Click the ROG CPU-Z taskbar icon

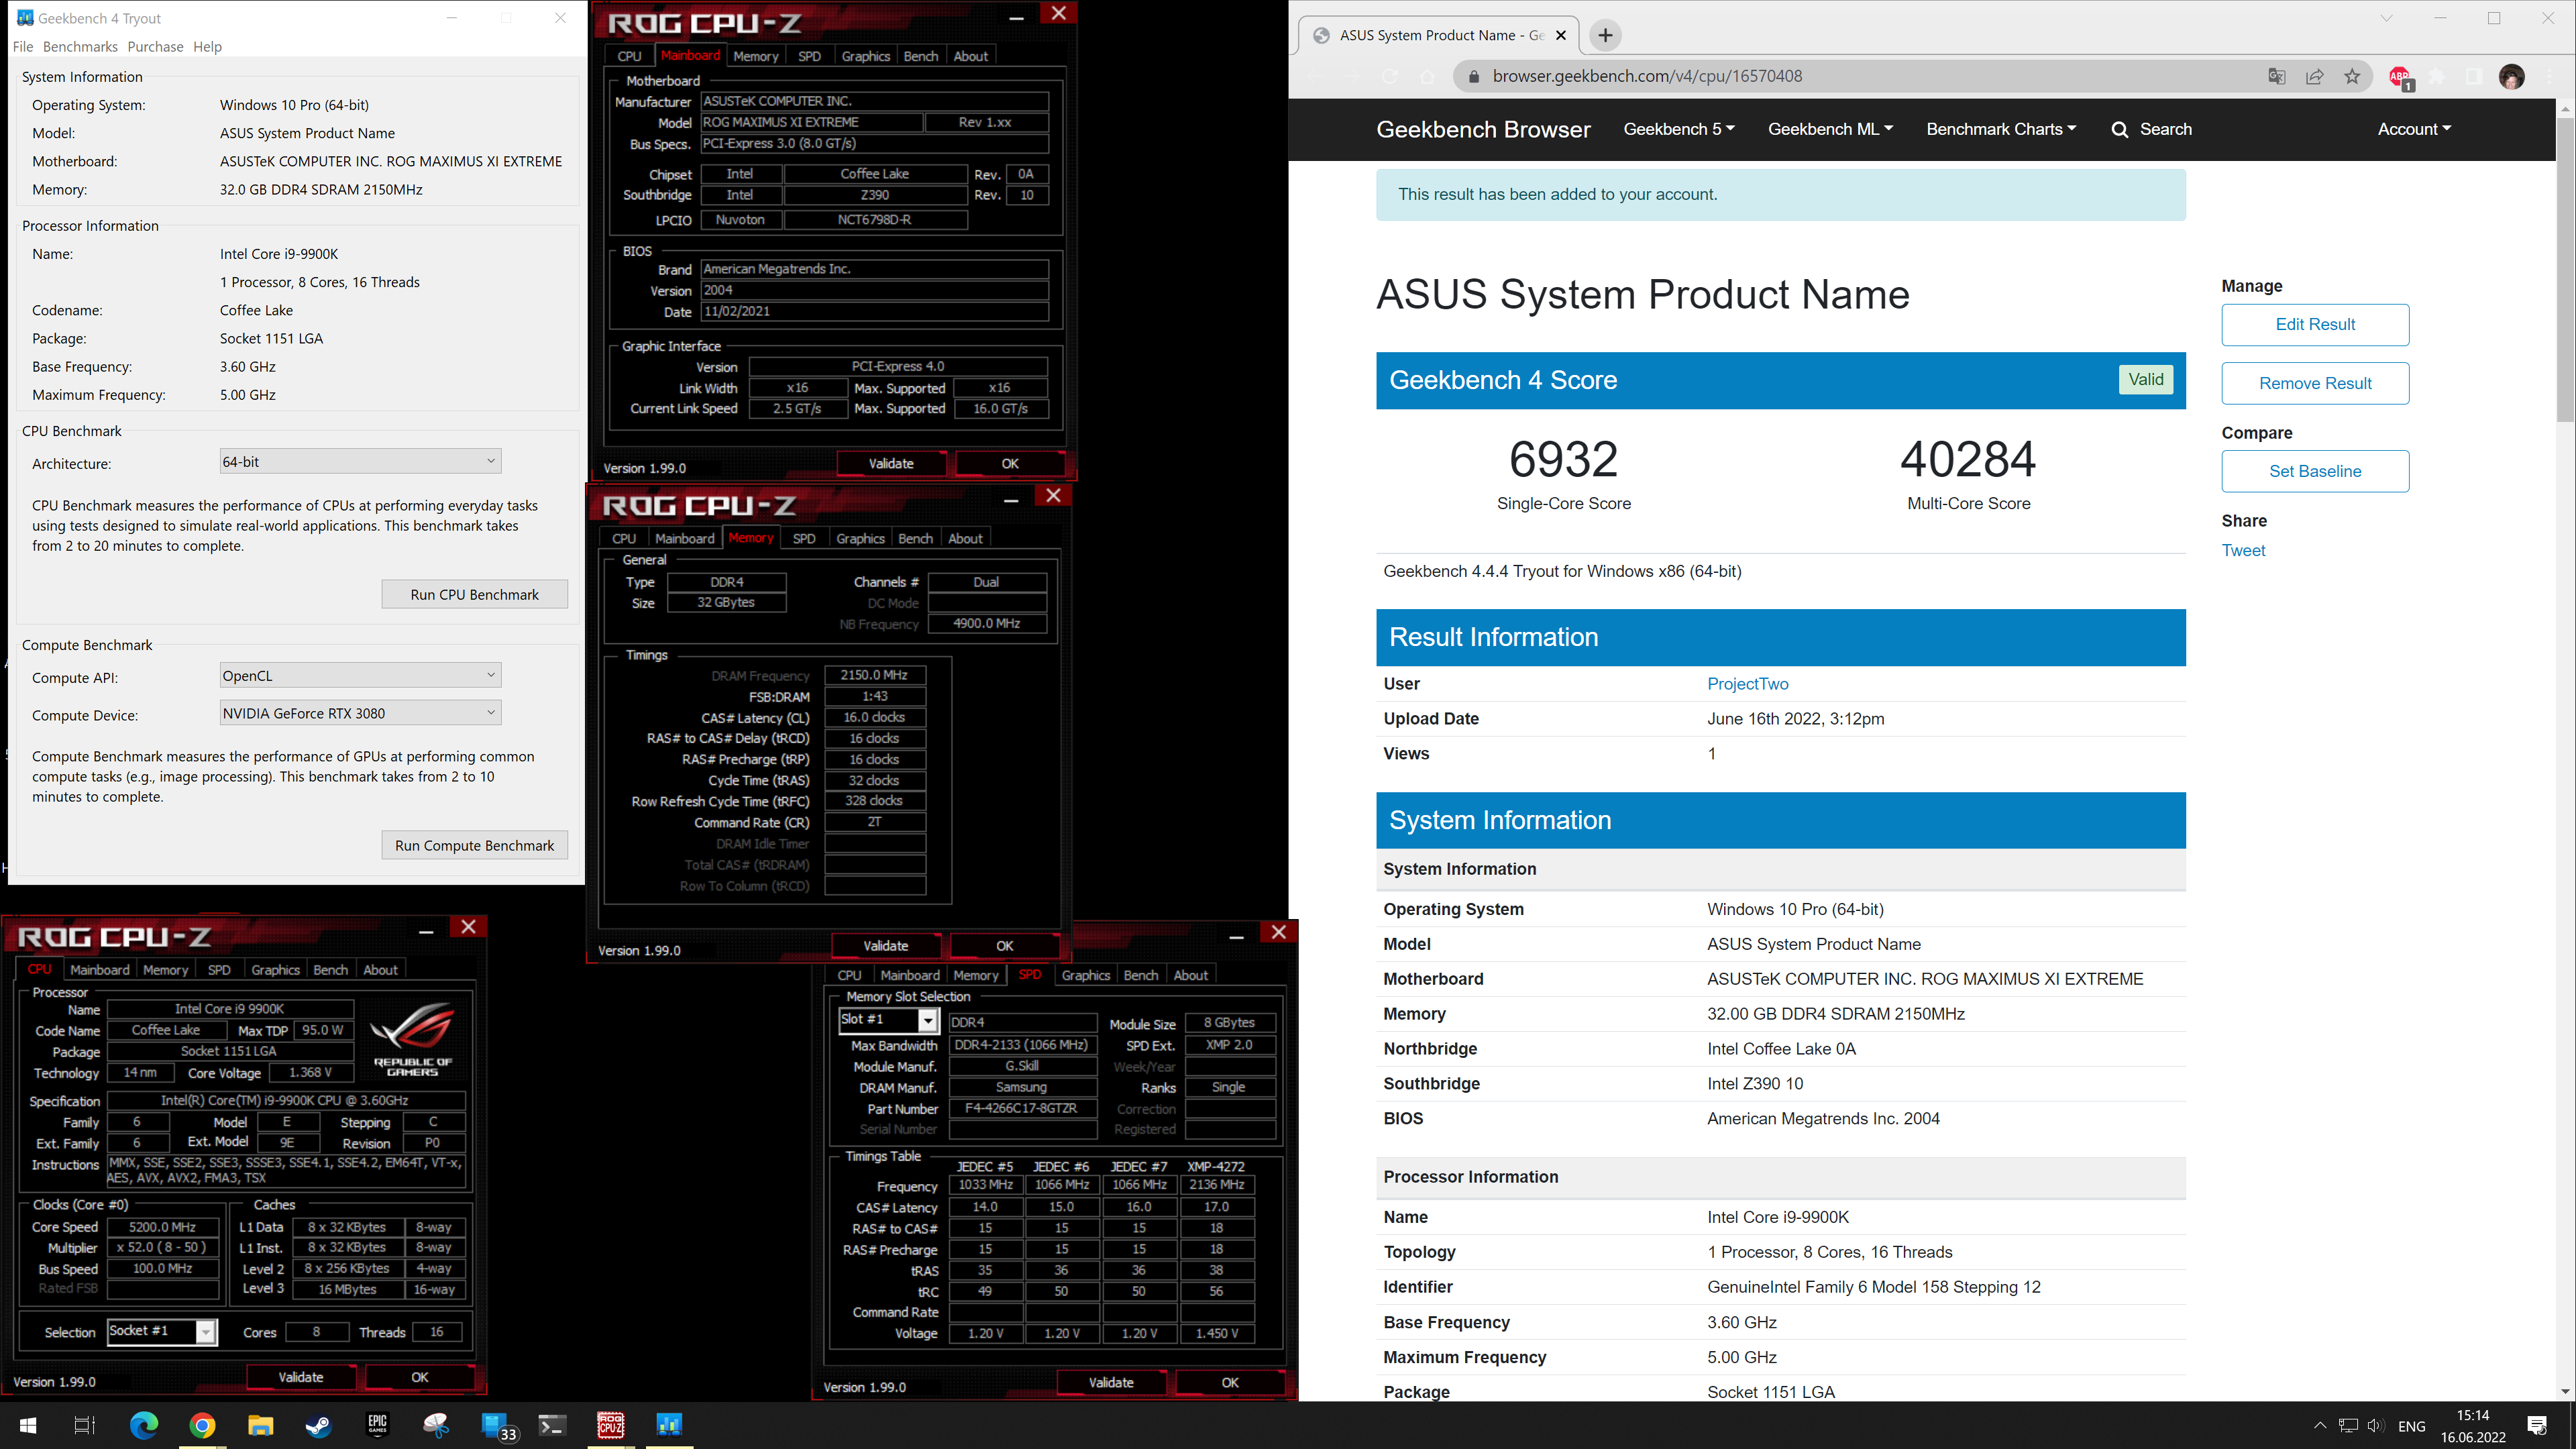pos(611,1425)
